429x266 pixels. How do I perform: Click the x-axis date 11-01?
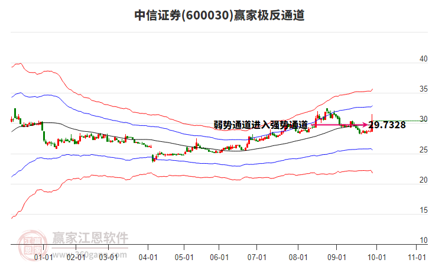point(417,257)
